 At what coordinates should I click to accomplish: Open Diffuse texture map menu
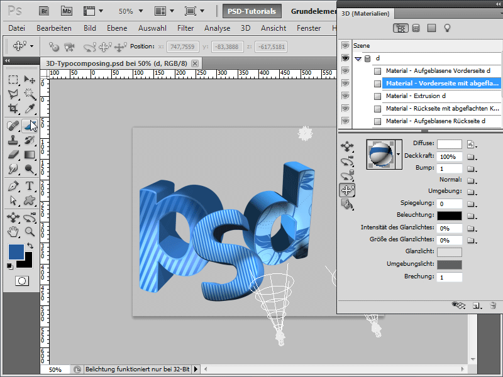click(471, 145)
